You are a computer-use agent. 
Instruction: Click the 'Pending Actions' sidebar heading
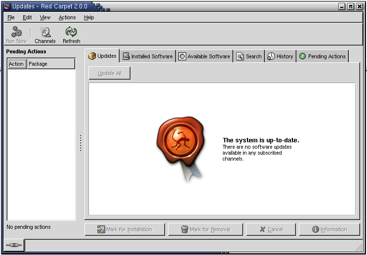(x=26, y=51)
